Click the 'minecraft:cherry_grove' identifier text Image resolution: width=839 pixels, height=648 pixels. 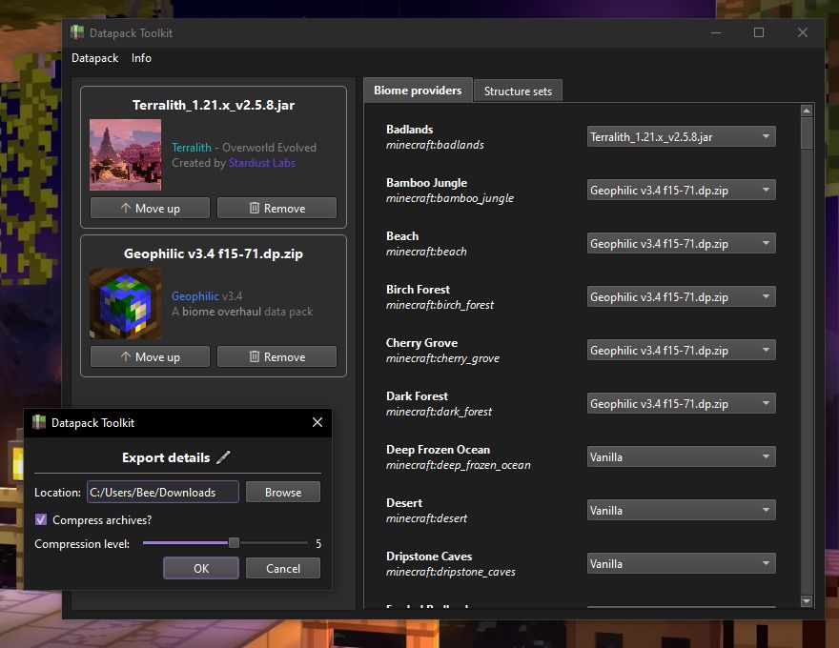(442, 358)
